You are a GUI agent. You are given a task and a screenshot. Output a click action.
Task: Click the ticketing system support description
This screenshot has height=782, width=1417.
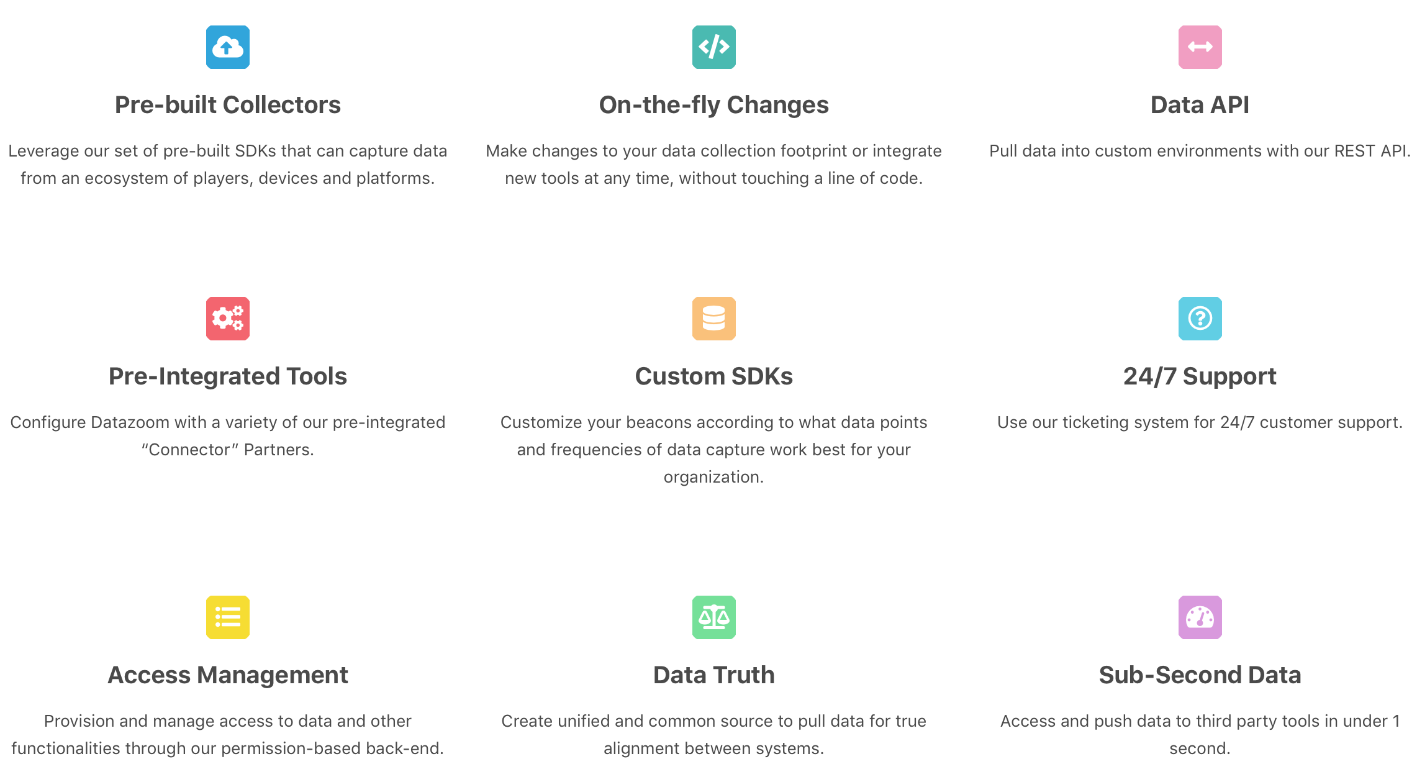click(1200, 422)
